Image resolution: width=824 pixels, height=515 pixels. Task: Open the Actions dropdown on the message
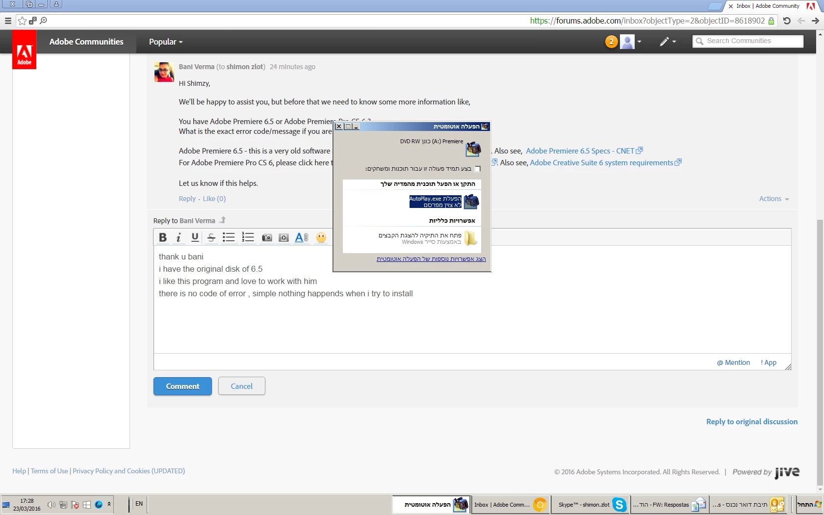tap(774, 199)
